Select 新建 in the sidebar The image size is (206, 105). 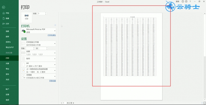pos(9,19)
